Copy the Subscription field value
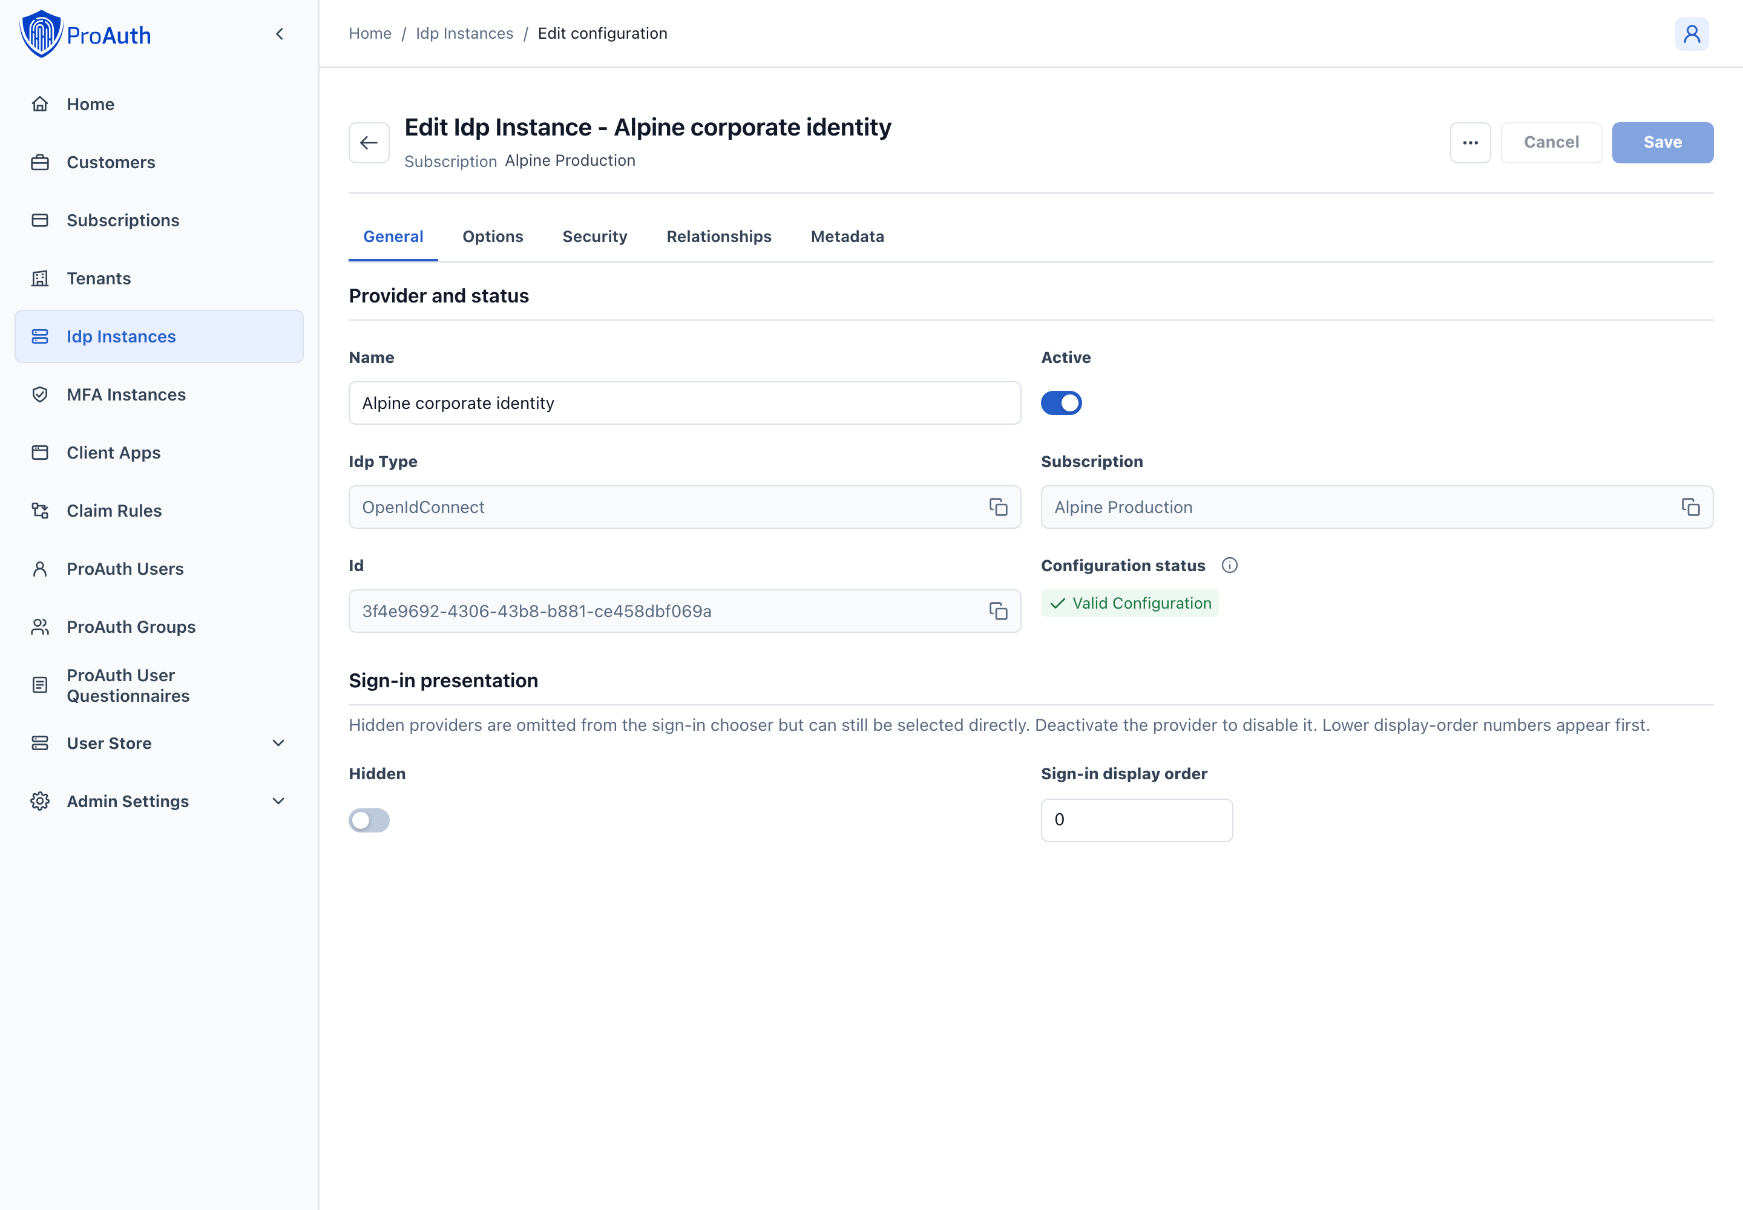 [1690, 507]
